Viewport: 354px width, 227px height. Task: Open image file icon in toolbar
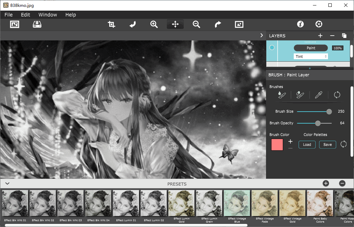click(x=15, y=24)
